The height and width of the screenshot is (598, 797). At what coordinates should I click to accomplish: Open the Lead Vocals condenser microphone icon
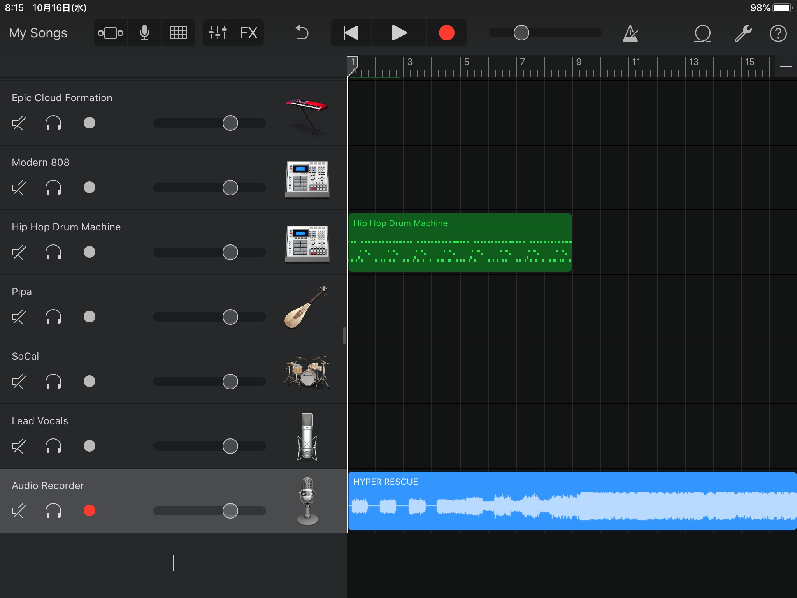tap(307, 437)
